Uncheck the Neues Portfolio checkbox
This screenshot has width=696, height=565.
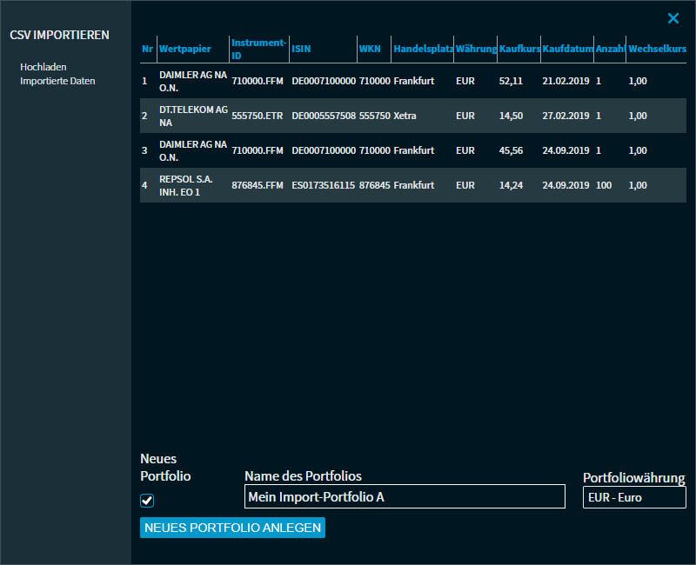coord(147,501)
